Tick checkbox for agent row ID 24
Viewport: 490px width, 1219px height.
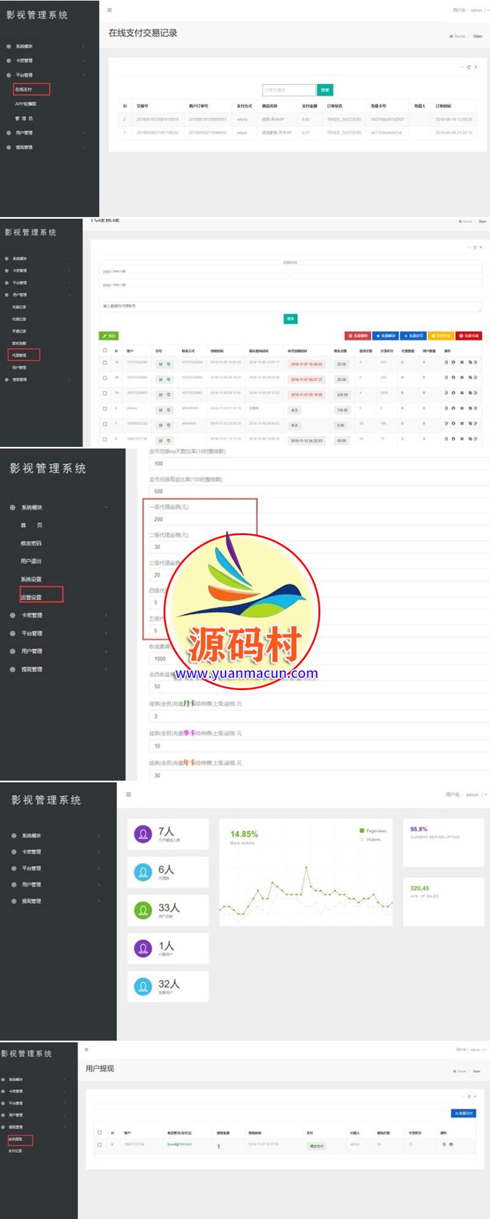pyautogui.click(x=105, y=362)
